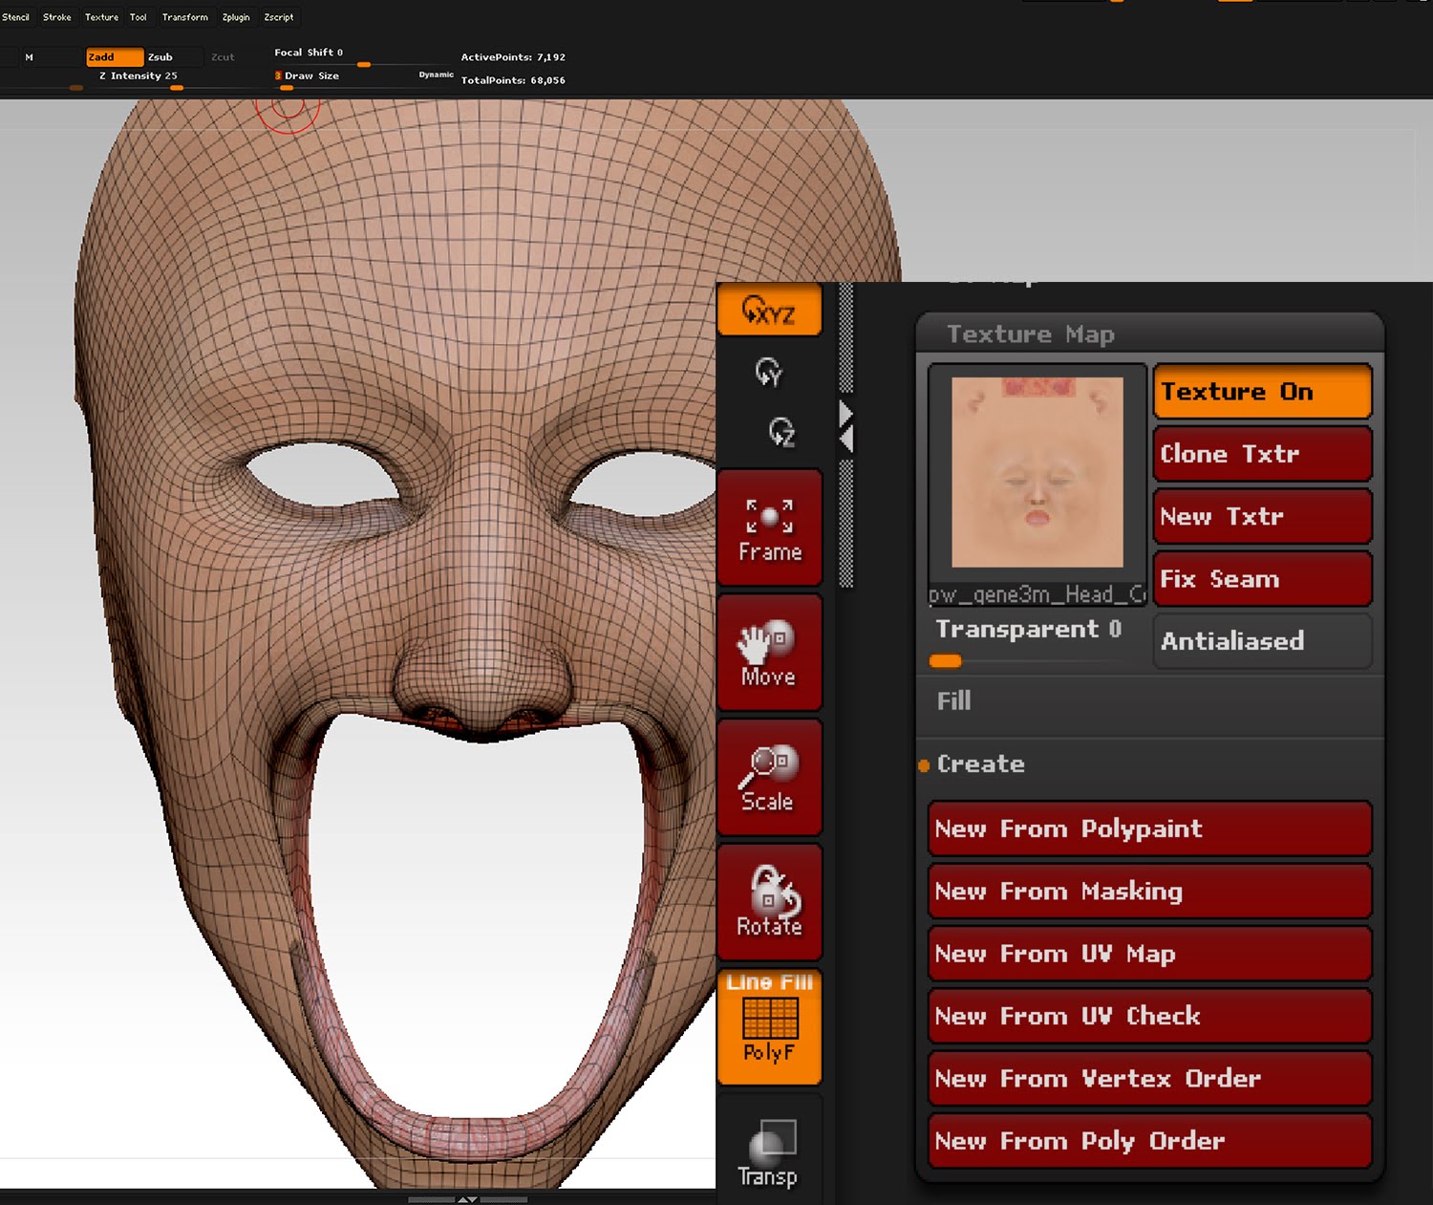The height and width of the screenshot is (1205, 1433).
Task: Open the Stroke menu
Action: click(56, 17)
